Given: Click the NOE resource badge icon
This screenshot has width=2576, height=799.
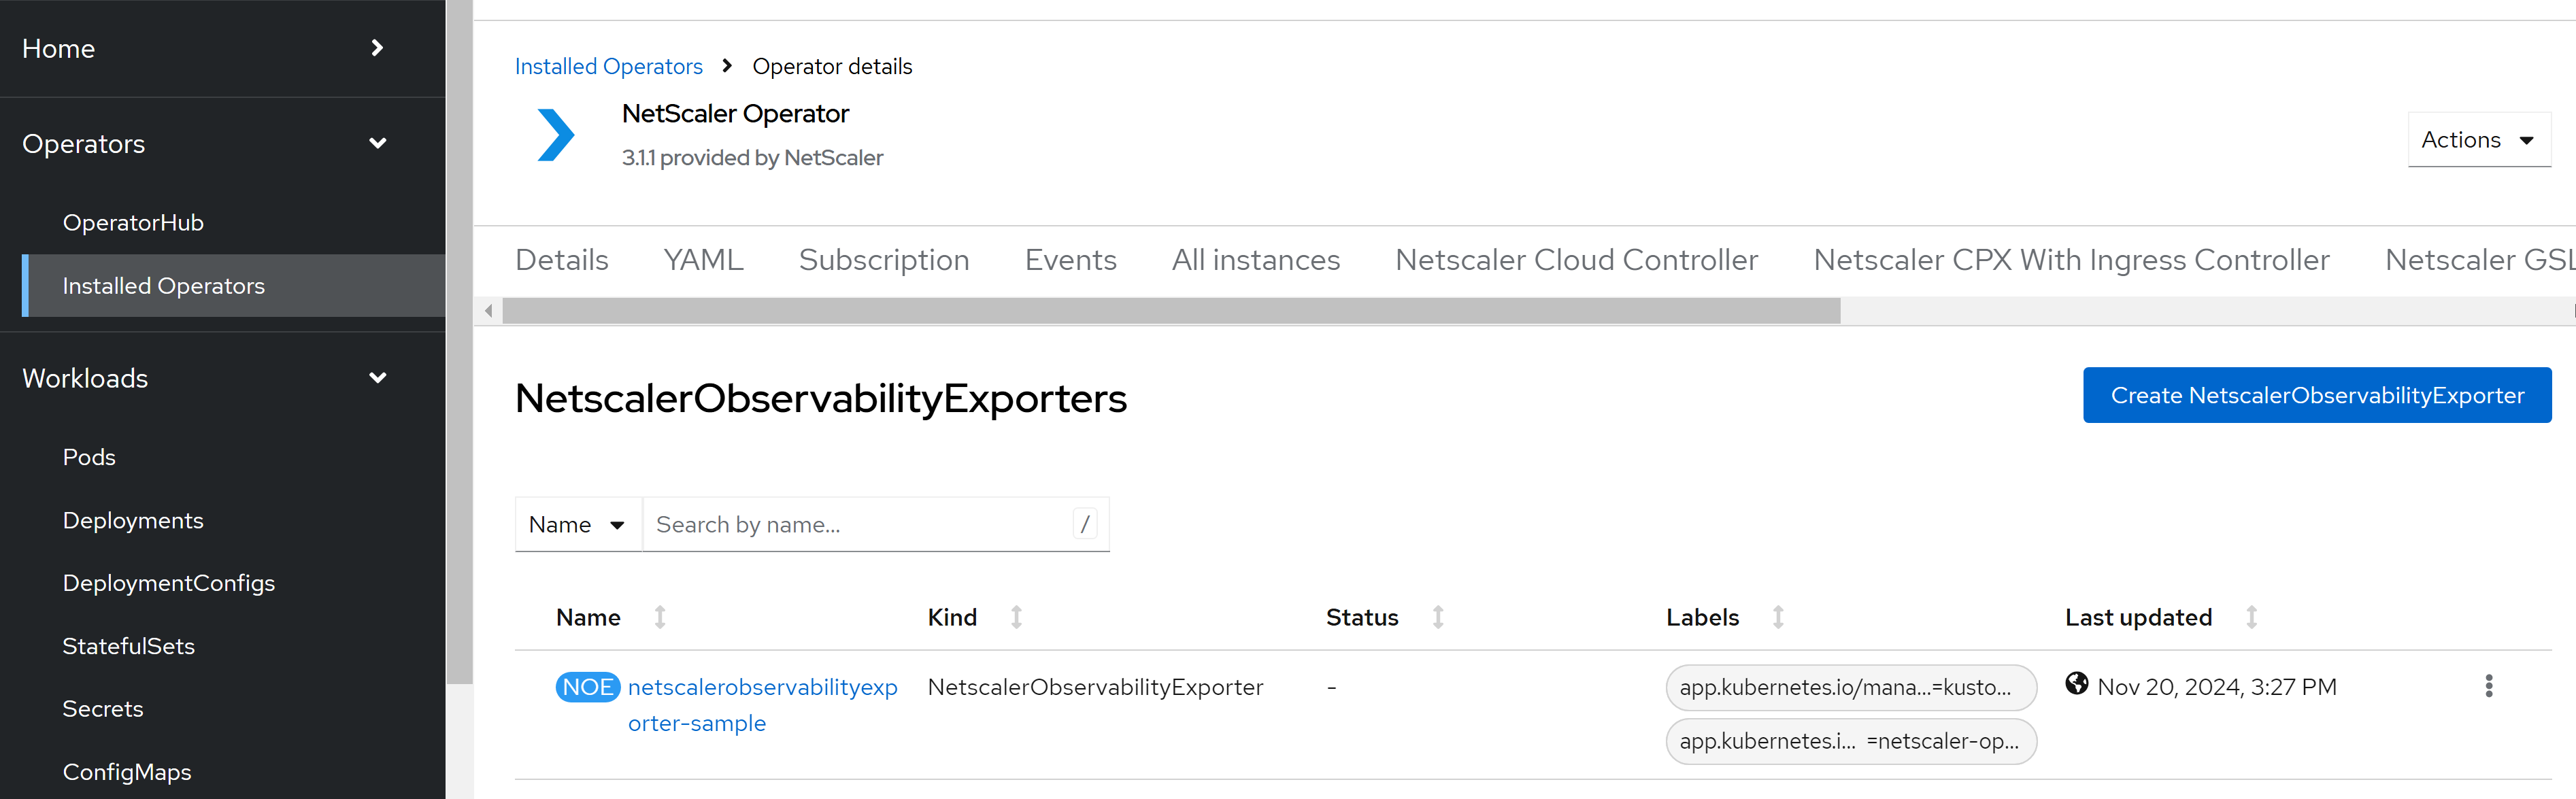Looking at the screenshot, I should (588, 687).
